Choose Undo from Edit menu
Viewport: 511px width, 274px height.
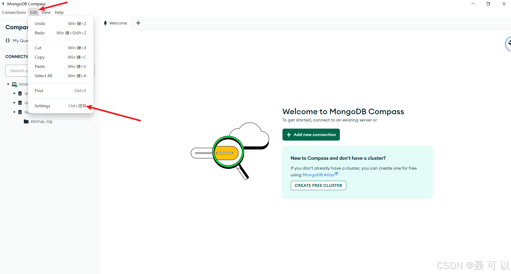pyautogui.click(x=61, y=23)
